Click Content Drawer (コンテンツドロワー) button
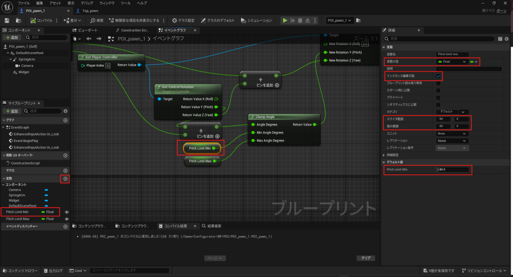The width and height of the screenshot is (513, 277). click(x=20, y=270)
